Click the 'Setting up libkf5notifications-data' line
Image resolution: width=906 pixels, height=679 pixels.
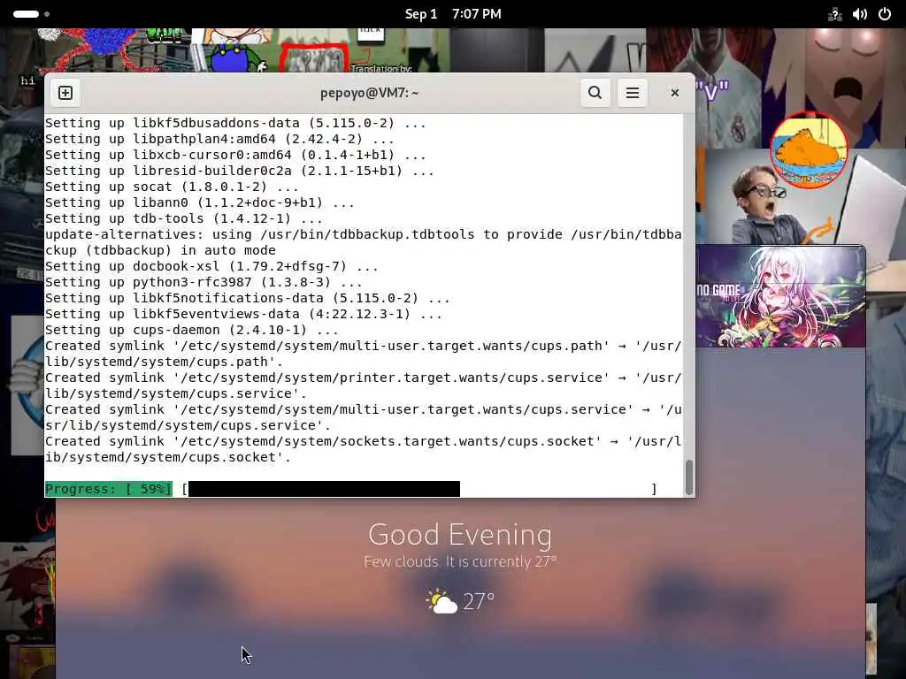tap(248, 299)
